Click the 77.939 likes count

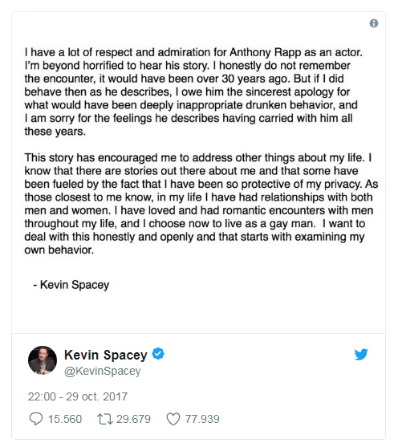202,419
